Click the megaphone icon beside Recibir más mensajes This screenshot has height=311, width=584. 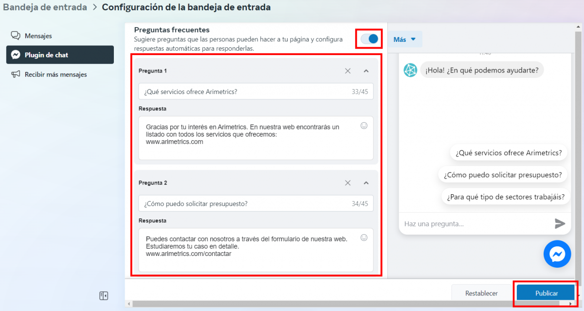(16, 74)
